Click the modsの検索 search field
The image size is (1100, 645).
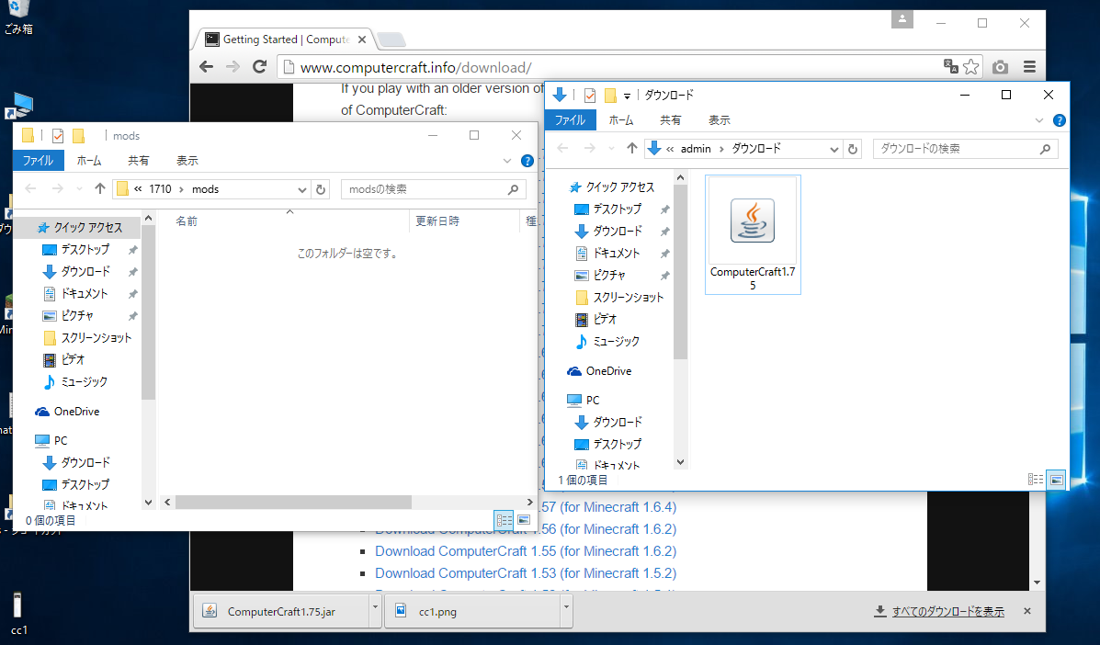coord(423,189)
